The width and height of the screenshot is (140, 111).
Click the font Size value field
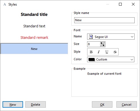[x=94, y=44]
